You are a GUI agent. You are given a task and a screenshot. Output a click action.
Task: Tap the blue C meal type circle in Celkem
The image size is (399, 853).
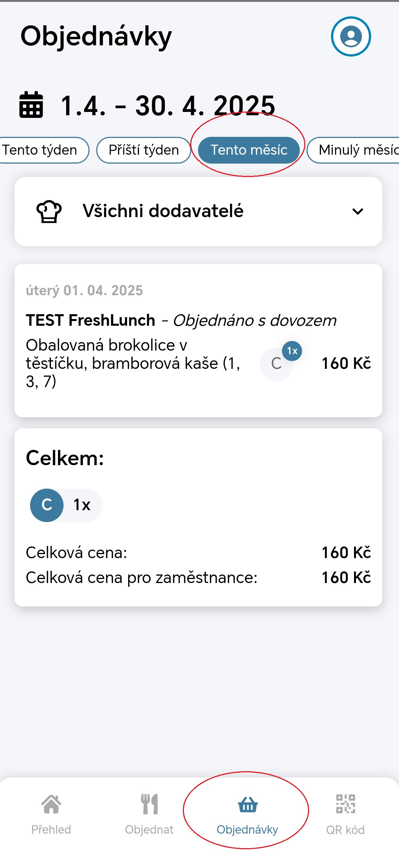[x=47, y=505]
